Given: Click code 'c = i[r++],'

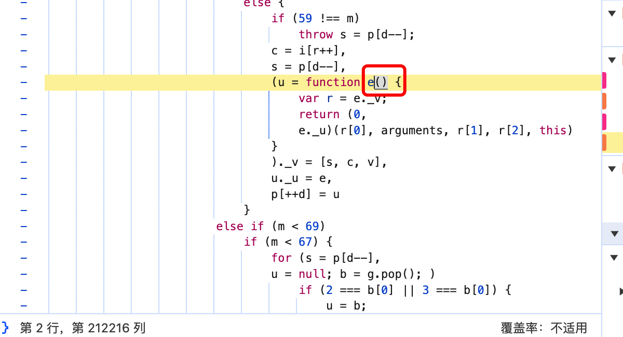Looking at the screenshot, I should pos(308,50).
